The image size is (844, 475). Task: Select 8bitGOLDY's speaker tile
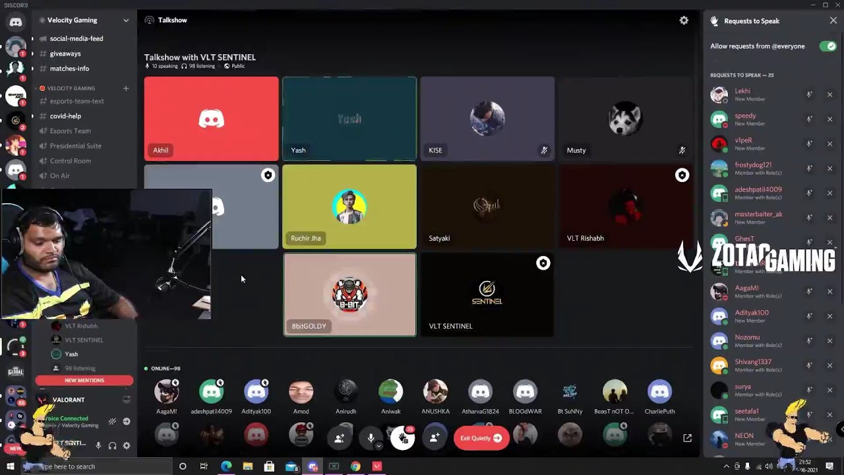coord(349,295)
